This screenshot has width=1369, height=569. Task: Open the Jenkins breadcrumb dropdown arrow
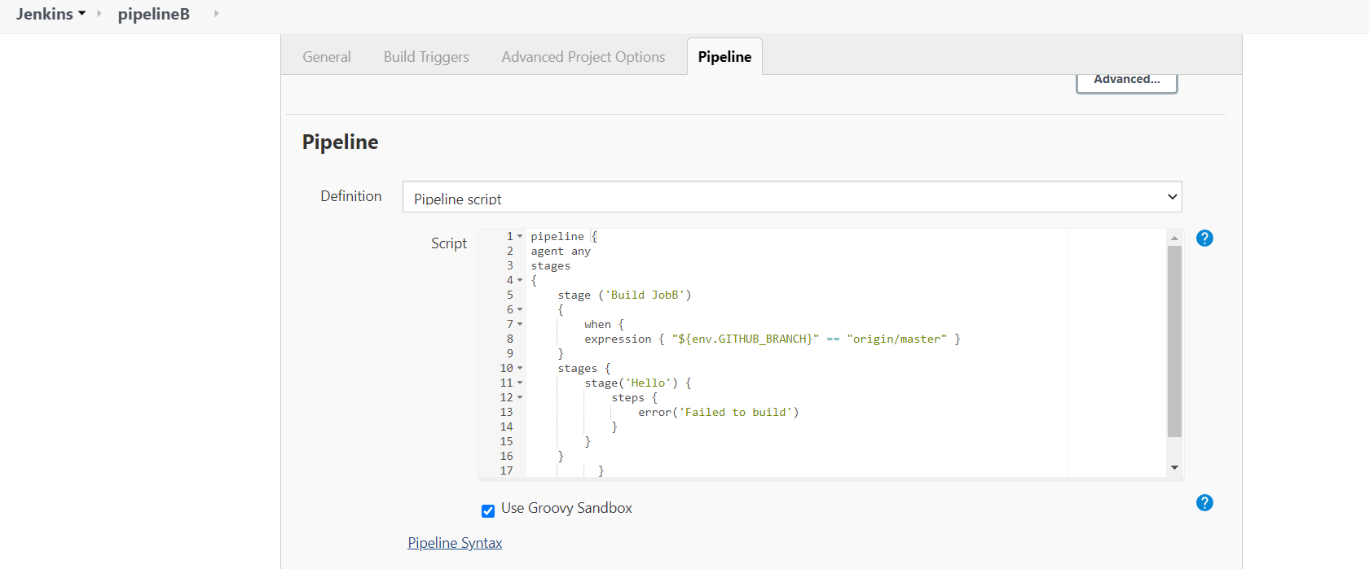pos(82,14)
